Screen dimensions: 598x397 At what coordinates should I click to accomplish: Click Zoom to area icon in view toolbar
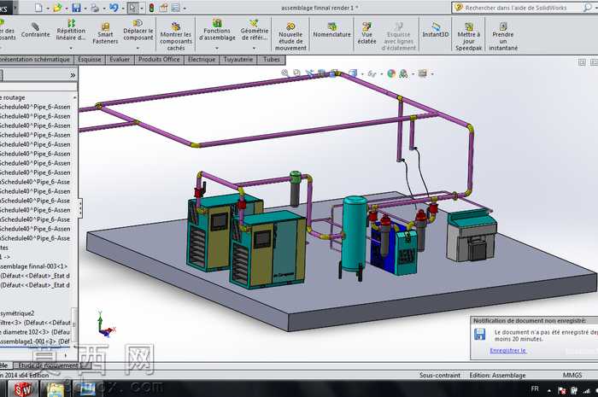click(296, 73)
